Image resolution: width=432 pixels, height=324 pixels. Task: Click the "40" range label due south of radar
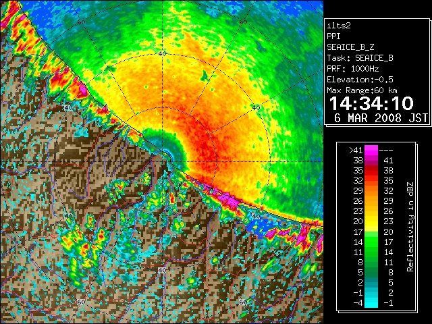tap(162, 270)
